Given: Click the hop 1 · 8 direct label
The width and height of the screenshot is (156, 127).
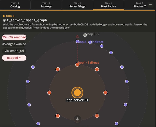Looking at the screenshot, I should [88, 63].
